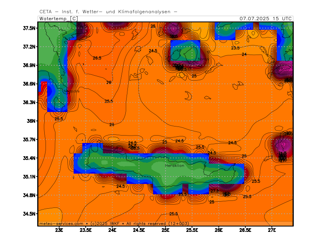Click the '26' isotherm contour label

tap(109, 82)
